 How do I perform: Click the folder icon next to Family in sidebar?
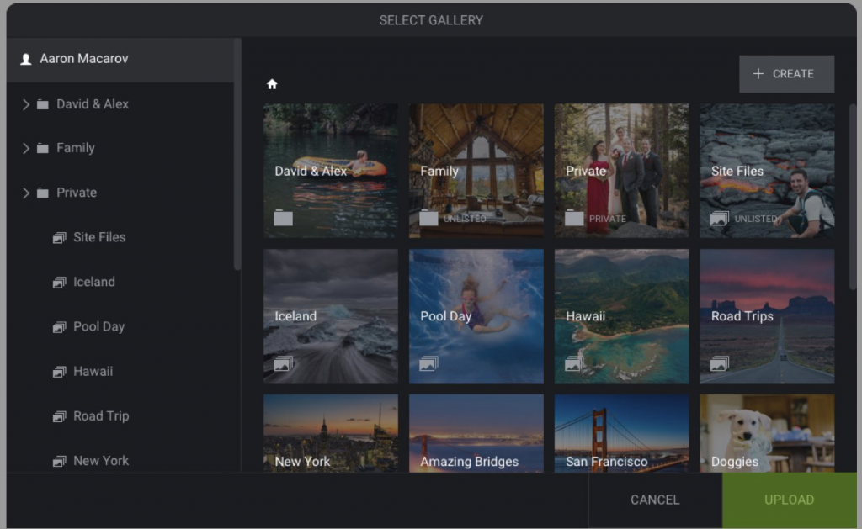click(x=42, y=148)
